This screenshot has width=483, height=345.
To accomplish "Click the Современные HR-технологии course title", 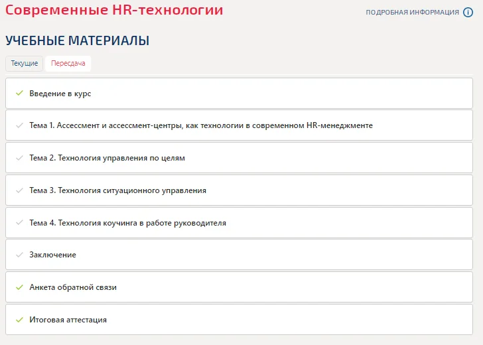I will pos(114,10).
